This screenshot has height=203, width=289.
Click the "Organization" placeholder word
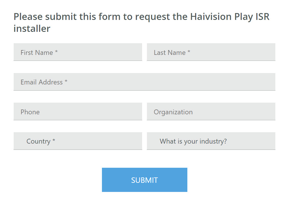click(173, 112)
